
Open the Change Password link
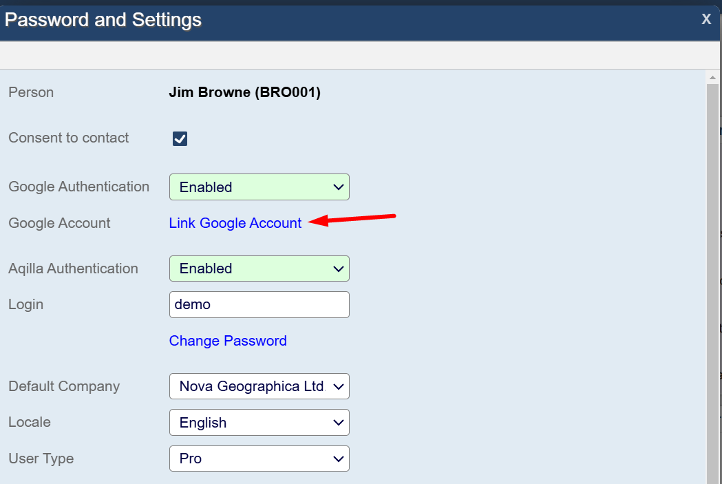click(x=228, y=341)
